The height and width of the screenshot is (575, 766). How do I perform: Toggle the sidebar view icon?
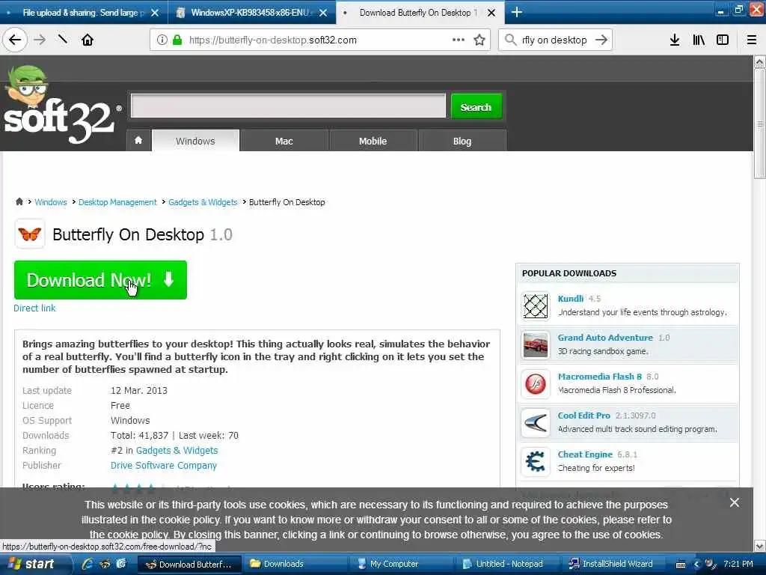pos(723,40)
